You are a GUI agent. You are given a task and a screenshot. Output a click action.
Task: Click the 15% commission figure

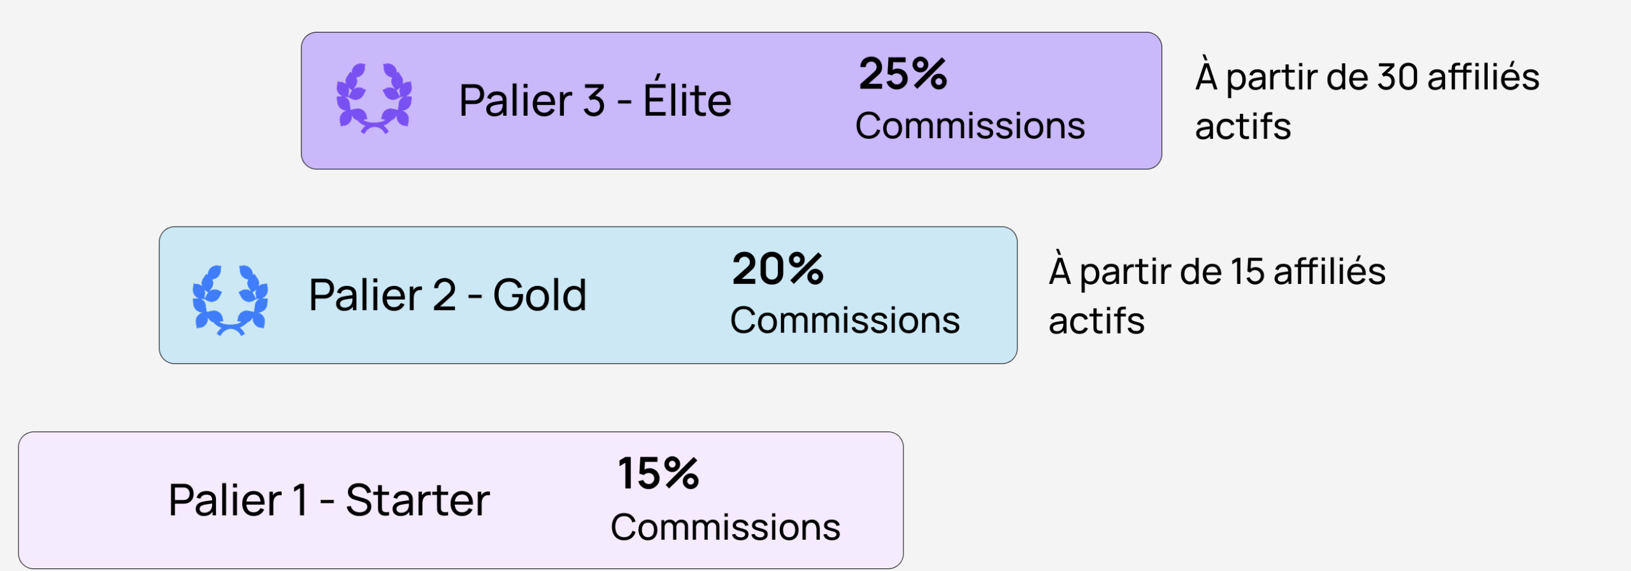(658, 474)
